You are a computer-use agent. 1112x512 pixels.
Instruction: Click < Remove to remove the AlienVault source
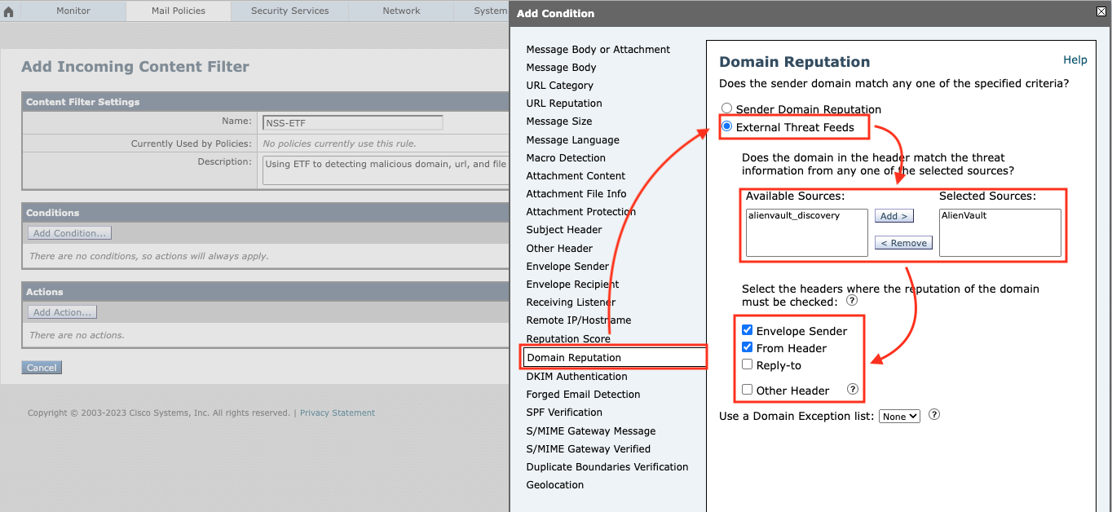pos(903,242)
